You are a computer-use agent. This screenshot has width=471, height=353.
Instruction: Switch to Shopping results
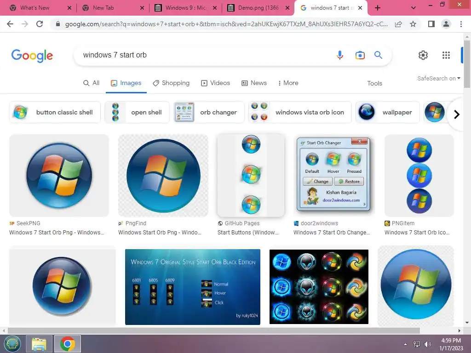point(171,83)
